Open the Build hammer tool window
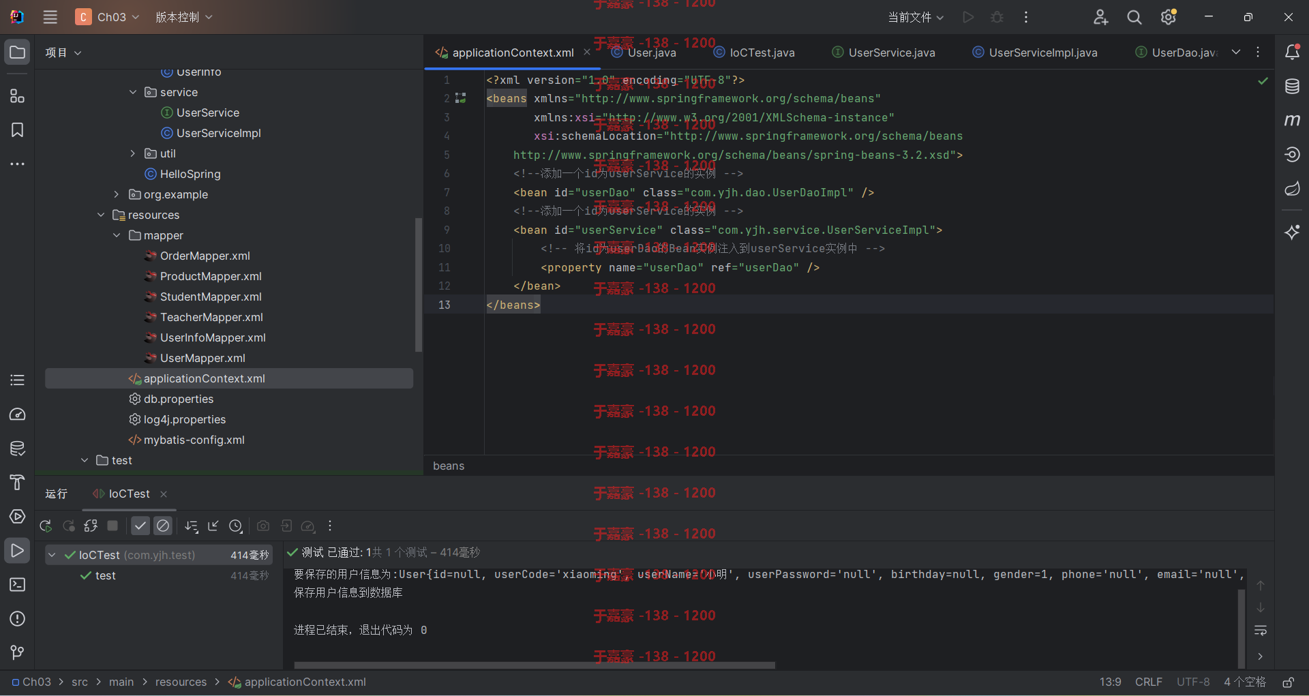Image resolution: width=1309 pixels, height=696 pixels. click(x=17, y=483)
